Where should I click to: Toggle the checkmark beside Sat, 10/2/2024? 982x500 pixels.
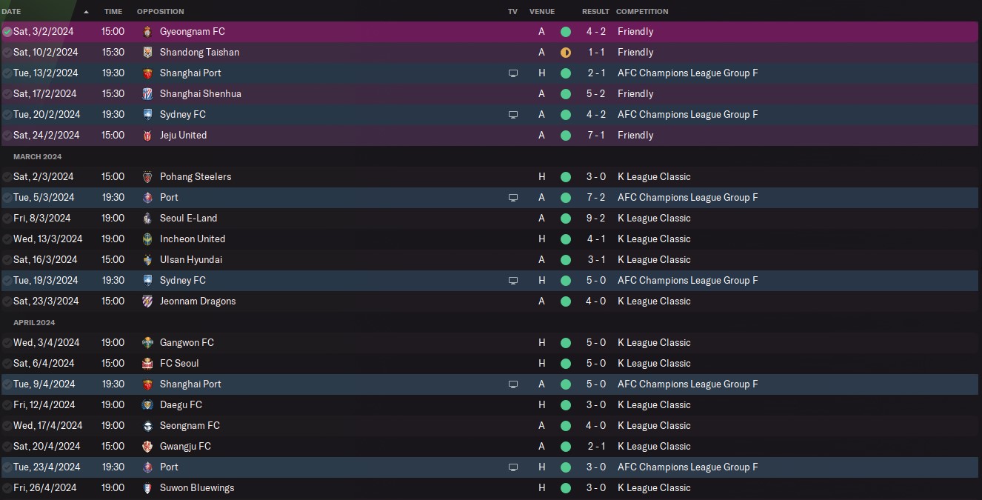coord(7,53)
